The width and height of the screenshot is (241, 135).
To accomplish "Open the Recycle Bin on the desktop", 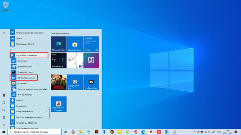I will click(6, 6).
